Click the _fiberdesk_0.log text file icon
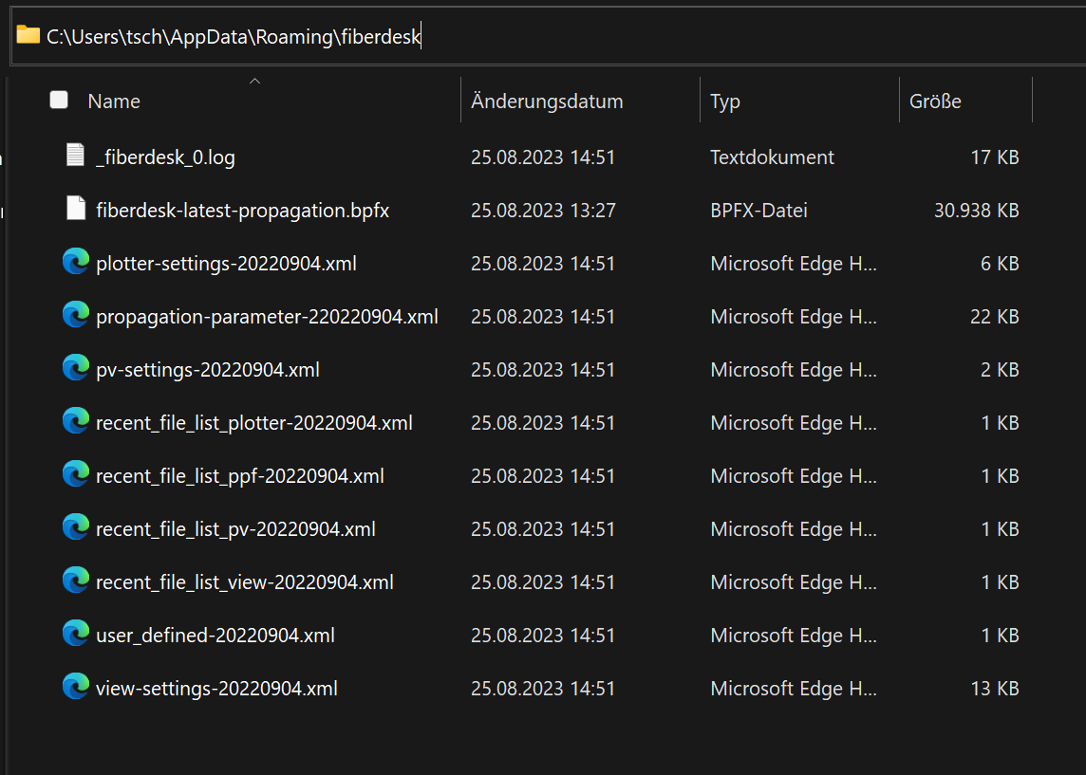 [x=76, y=155]
